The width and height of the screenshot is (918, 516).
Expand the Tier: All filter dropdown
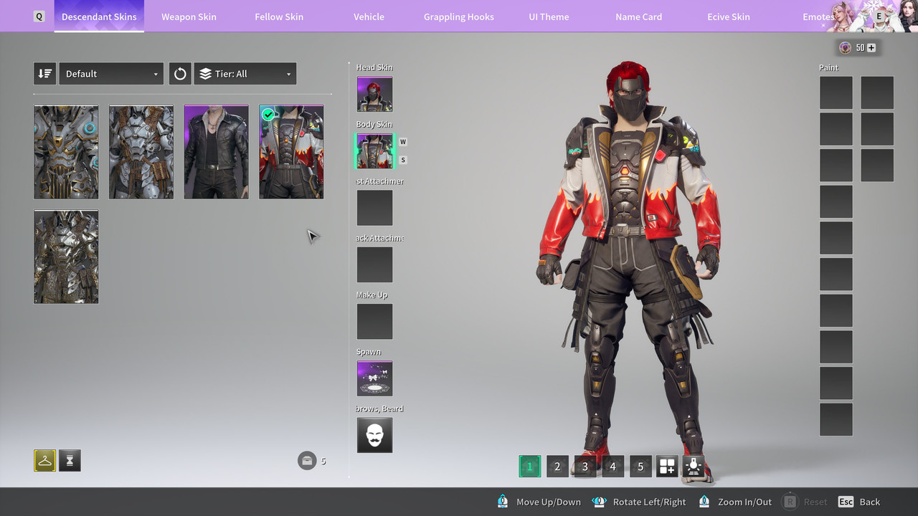pos(245,74)
